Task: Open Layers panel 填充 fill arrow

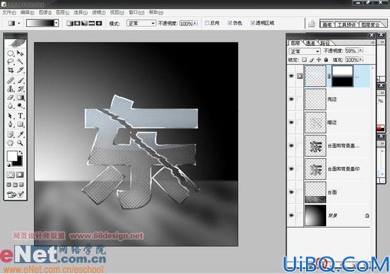Action: 361,59
